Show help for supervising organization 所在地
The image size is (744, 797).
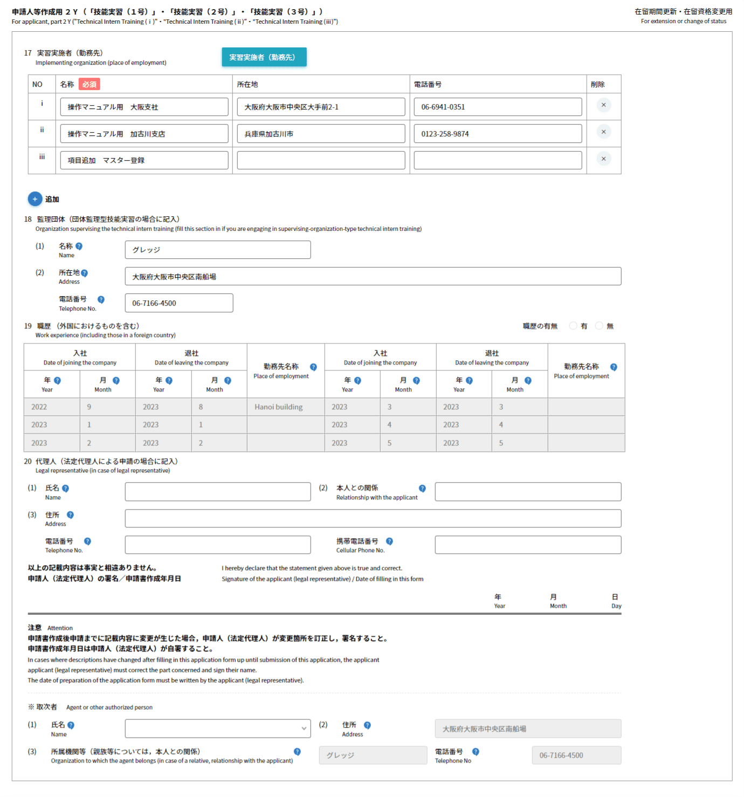pos(84,273)
